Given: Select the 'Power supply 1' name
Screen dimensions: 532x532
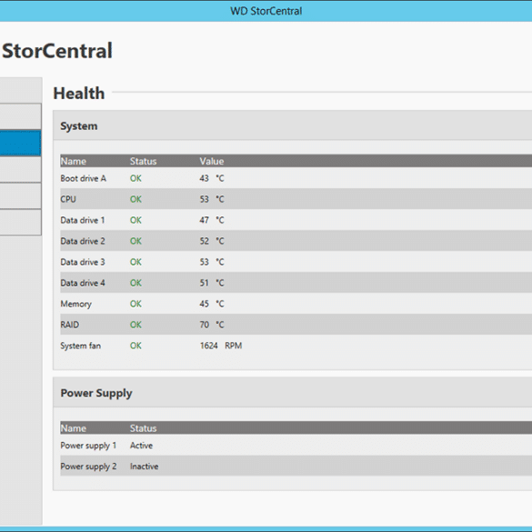Looking at the screenshot, I should click(x=88, y=446).
